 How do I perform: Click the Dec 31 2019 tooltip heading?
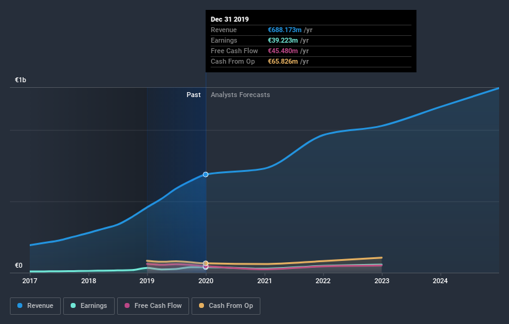[x=229, y=19]
